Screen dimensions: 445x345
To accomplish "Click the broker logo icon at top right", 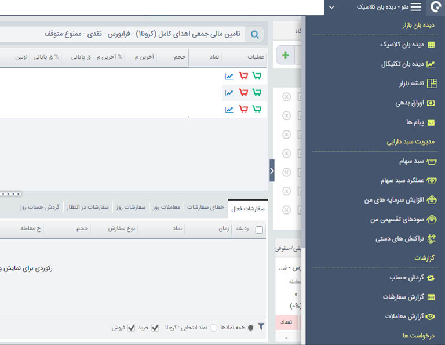I will [436, 7].
